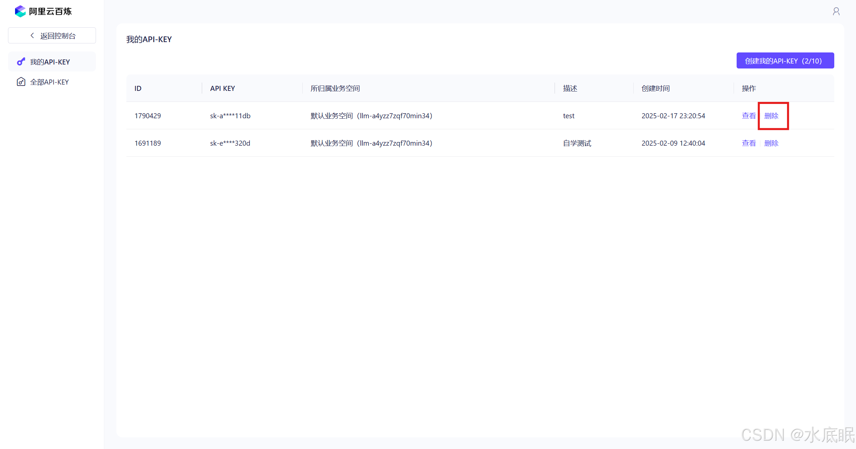Open the 全部API-KEY menu item
The width and height of the screenshot is (856, 449).
click(x=49, y=82)
